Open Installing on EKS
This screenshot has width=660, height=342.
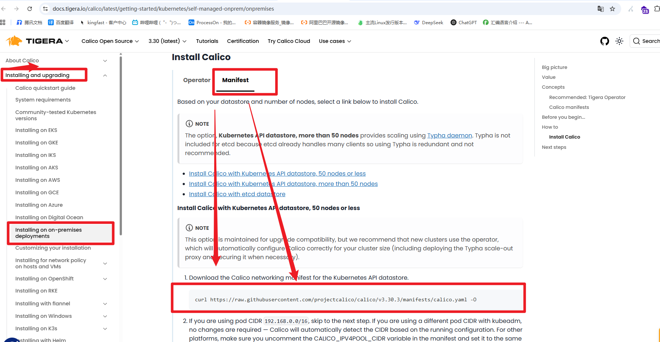coord(36,130)
